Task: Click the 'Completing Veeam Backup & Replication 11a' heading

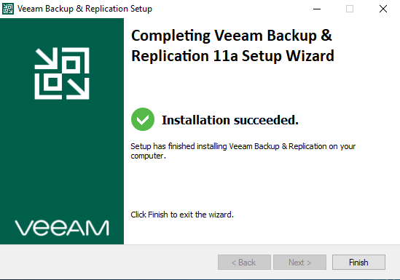Action: (x=232, y=46)
